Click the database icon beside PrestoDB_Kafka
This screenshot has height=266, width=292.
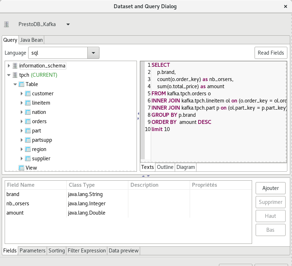pyautogui.click(x=6, y=24)
